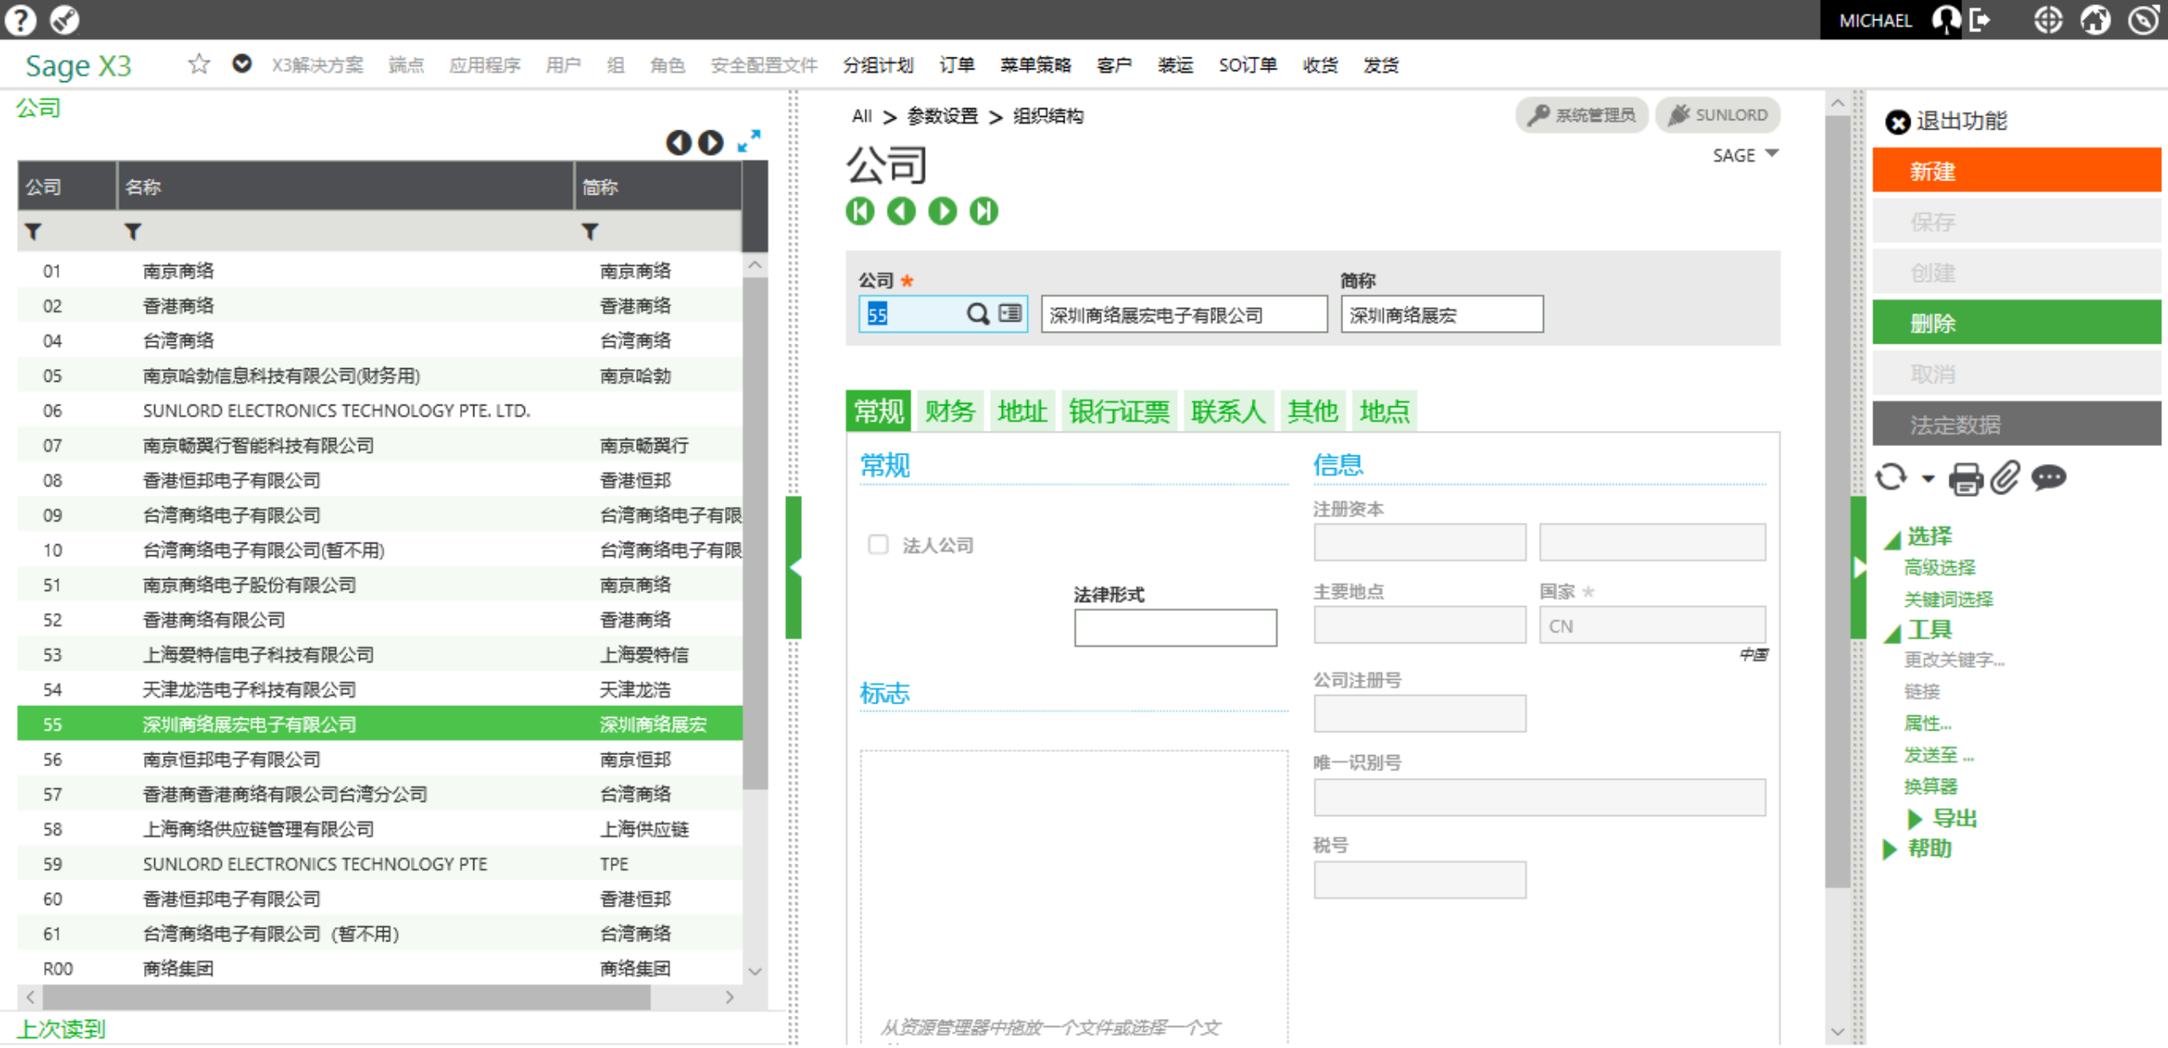Select company row 南京恒邦电子有限公司

click(x=379, y=758)
